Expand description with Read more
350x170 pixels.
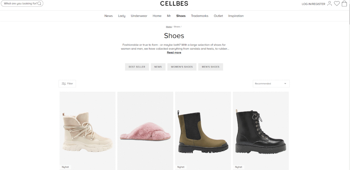click(174, 53)
